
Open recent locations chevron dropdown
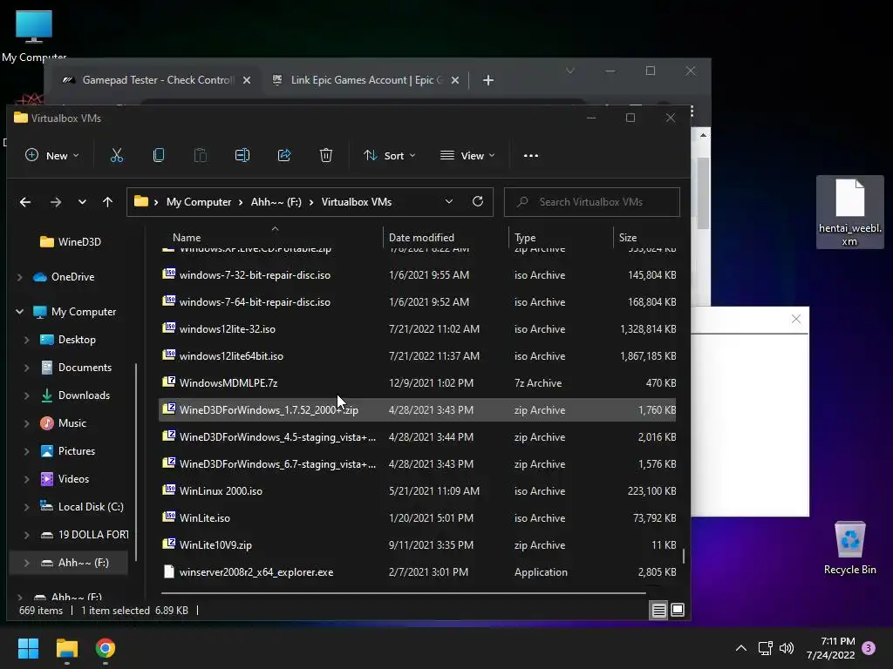(x=82, y=202)
